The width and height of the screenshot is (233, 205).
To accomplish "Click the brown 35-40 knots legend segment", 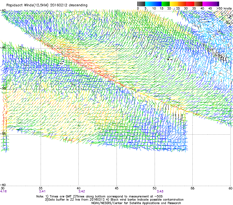I will [198, 4].
